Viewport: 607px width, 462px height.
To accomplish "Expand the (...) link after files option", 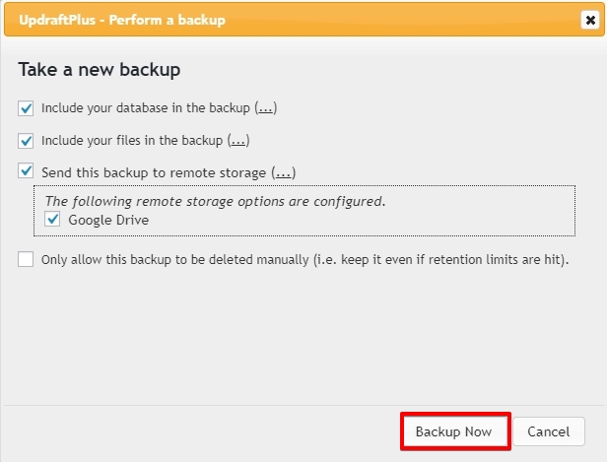I will [x=238, y=141].
